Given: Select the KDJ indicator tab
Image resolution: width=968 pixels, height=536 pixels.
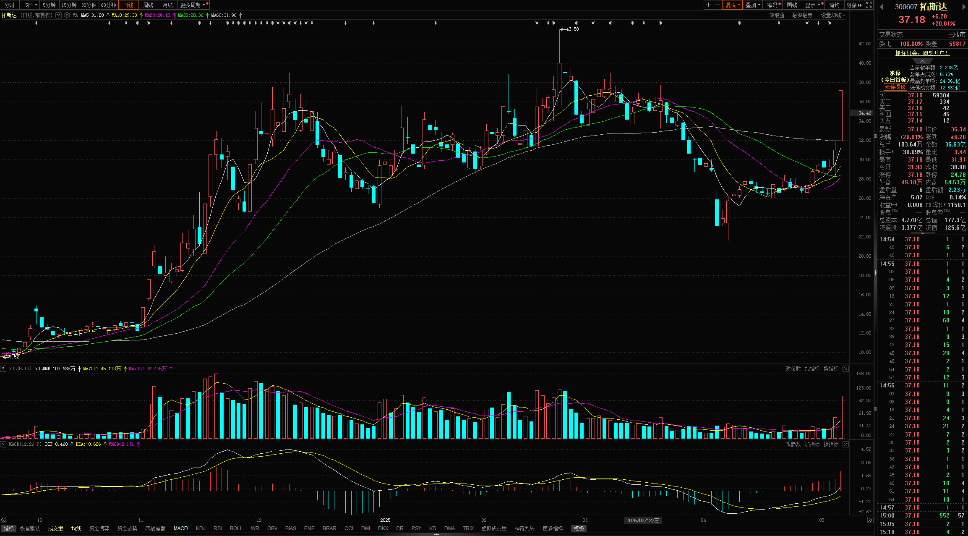Looking at the screenshot, I should coord(201,528).
